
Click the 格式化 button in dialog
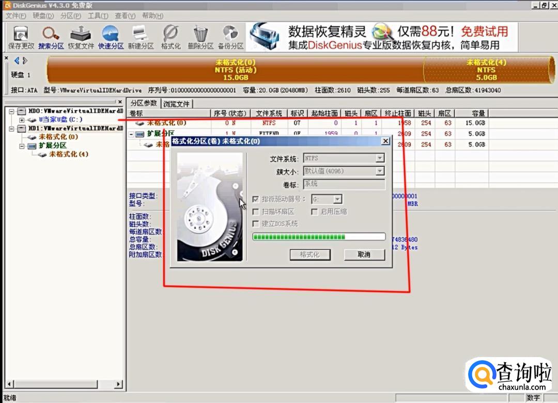pos(310,254)
